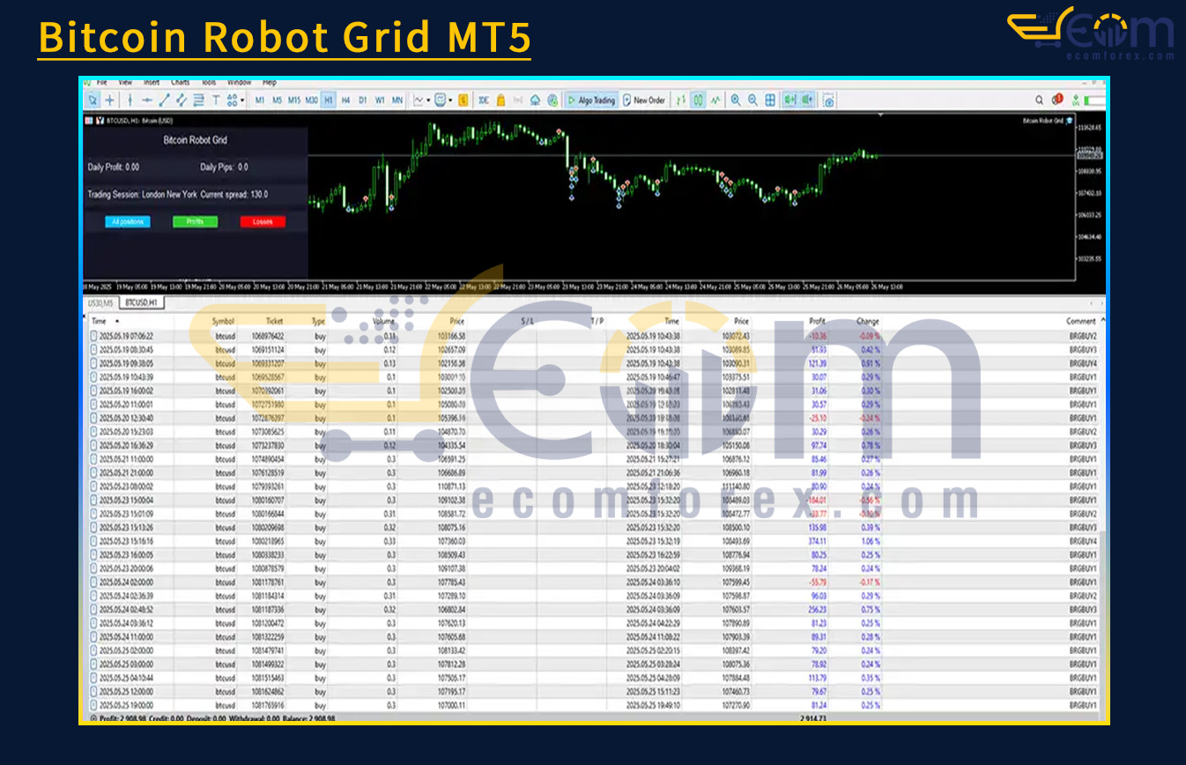
Task: Select the crosshair tool
Action: tap(109, 100)
